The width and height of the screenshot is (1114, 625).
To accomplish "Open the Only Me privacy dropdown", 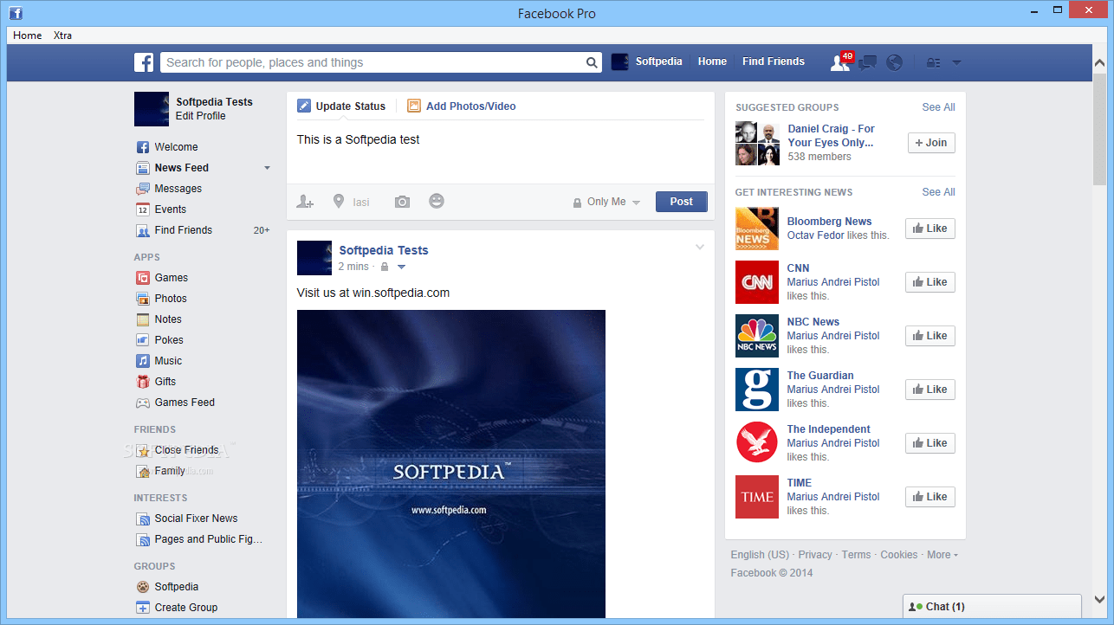I will pos(606,202).
